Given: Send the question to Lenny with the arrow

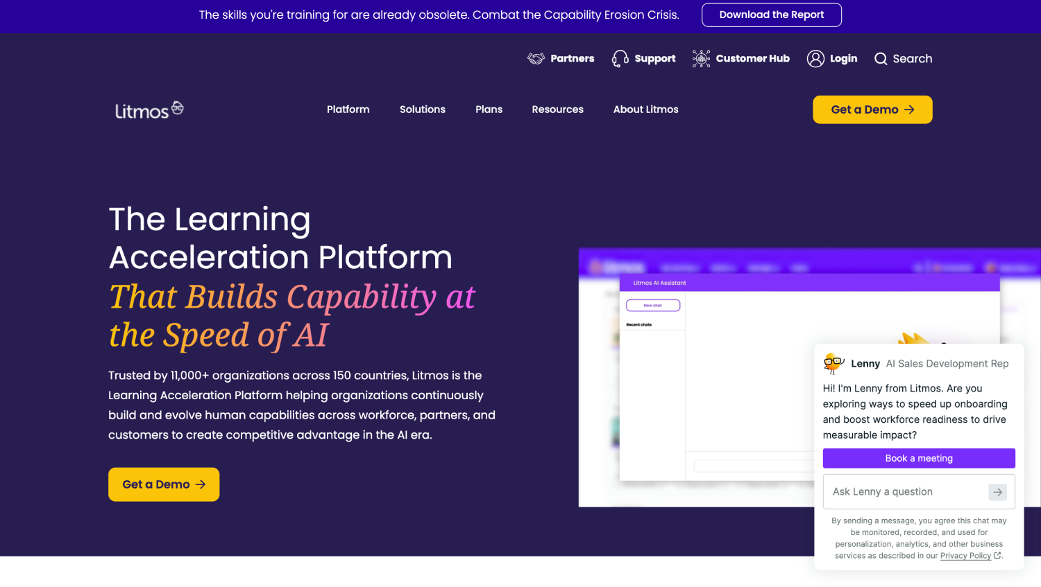Looking at the screenshot, I should tap(997, 492).
